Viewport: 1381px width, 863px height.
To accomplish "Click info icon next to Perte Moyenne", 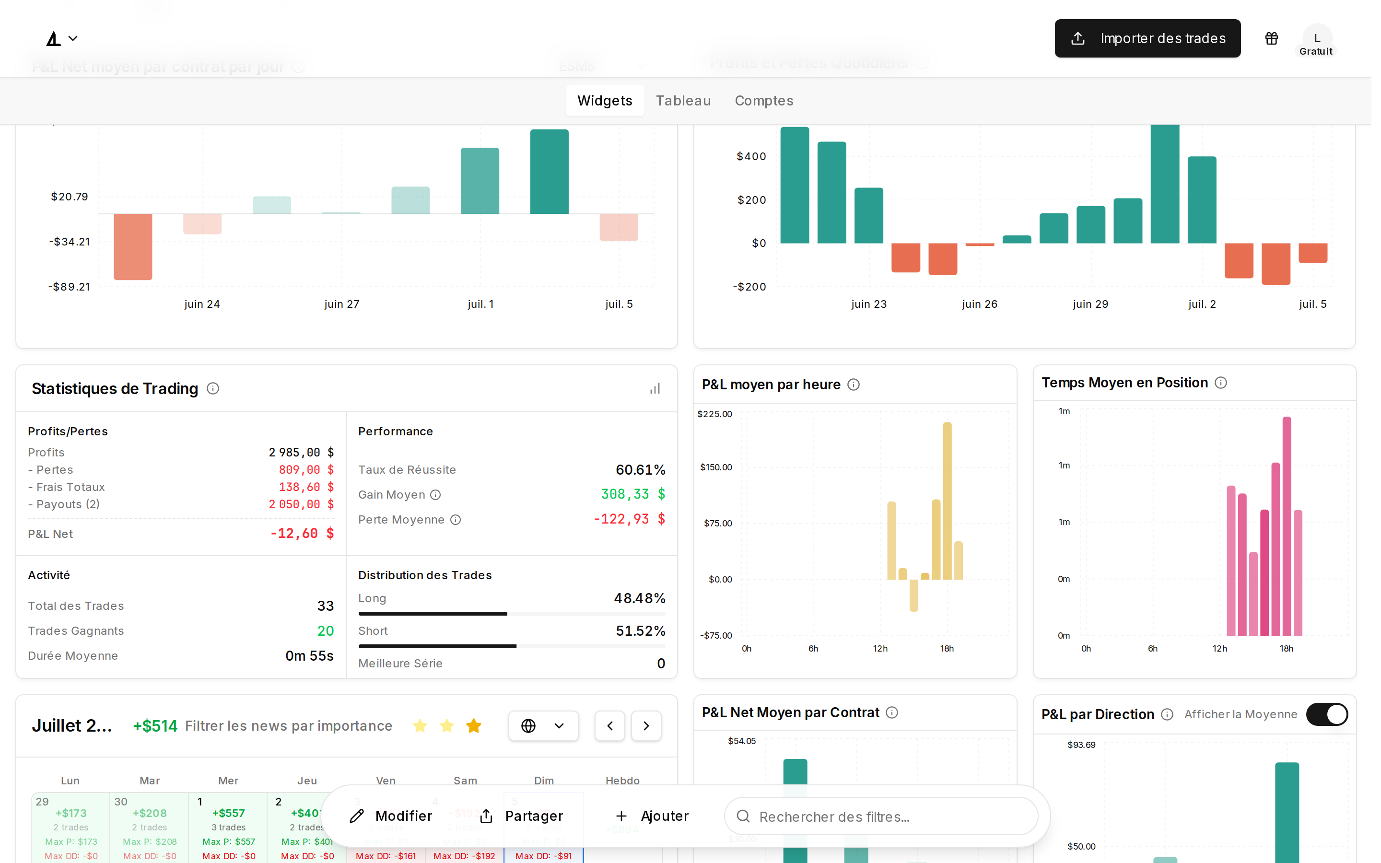I will point(456,520).
